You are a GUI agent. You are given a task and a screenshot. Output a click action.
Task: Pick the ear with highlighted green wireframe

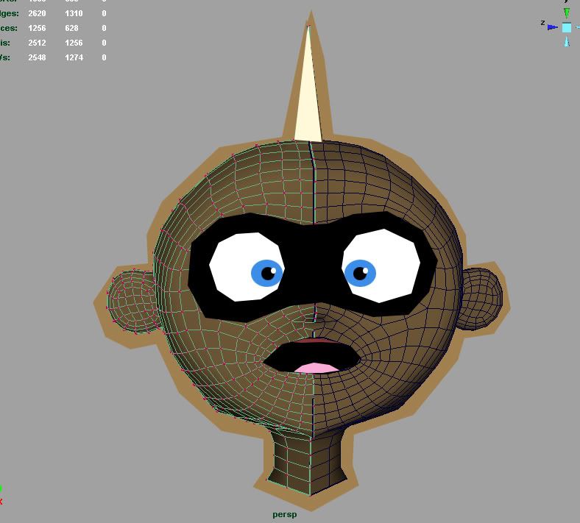131,299
